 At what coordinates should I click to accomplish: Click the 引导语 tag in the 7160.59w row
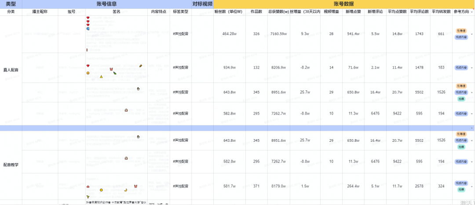click(461, 31)
